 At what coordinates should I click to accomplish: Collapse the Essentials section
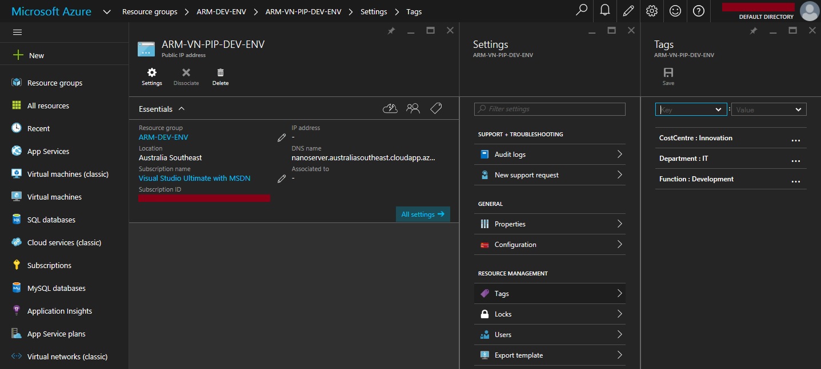(x=162, y=109)
